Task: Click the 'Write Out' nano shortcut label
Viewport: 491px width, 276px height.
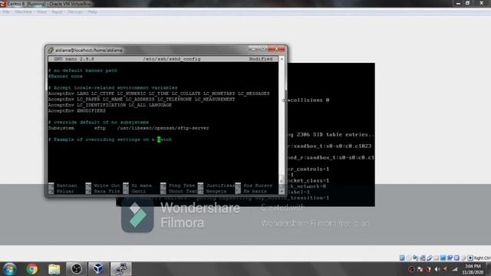Action: (107, 186)
